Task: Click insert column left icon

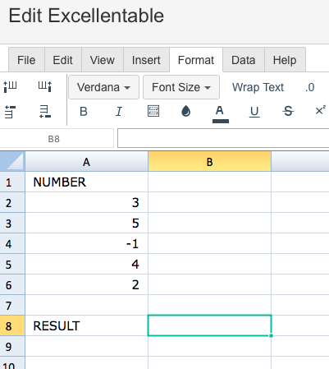Action: [11, 87]
